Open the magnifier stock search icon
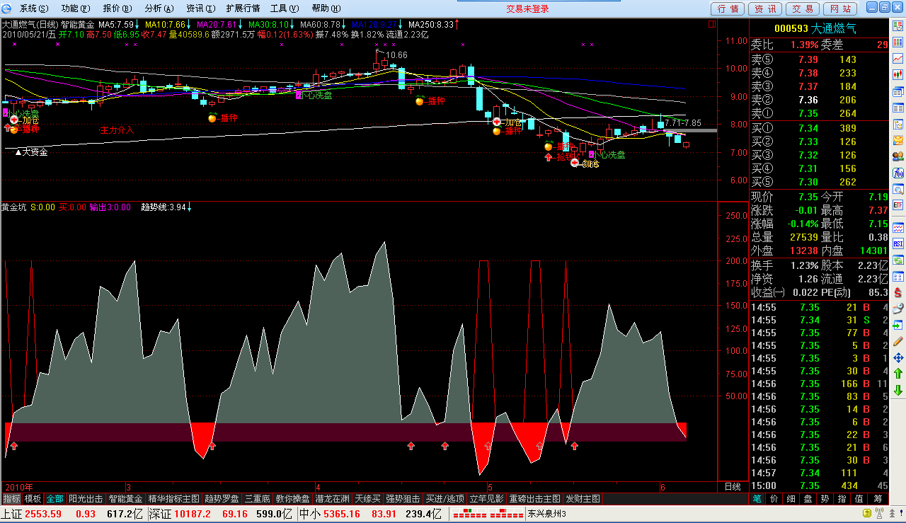Viewport: 906px width, 523px height. point(898,189)
